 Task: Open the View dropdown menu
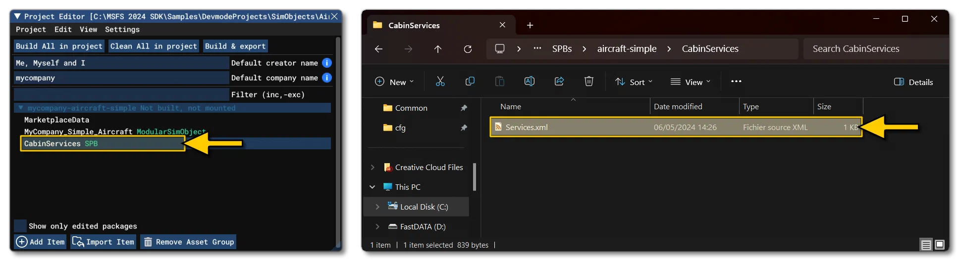click(691, 82)
